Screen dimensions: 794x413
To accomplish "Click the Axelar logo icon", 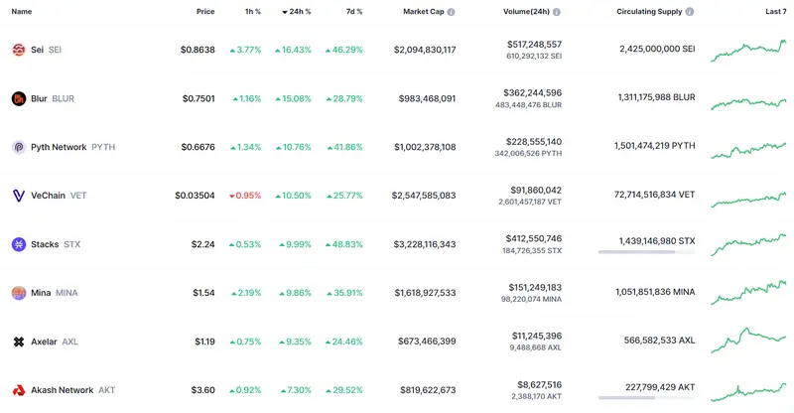I will pyautogui.click(x=18, y=342).
